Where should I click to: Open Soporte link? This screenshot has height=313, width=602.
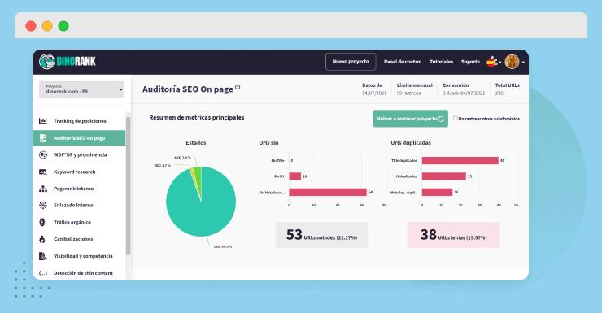coord(470,62)
